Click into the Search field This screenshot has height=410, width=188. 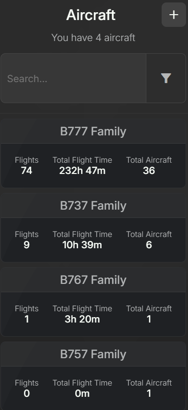click(x=73, y=78)
